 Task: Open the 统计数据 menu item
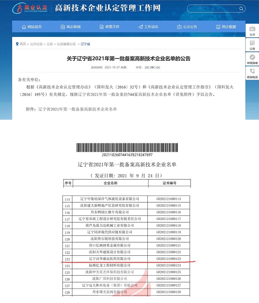coord(226,27)
